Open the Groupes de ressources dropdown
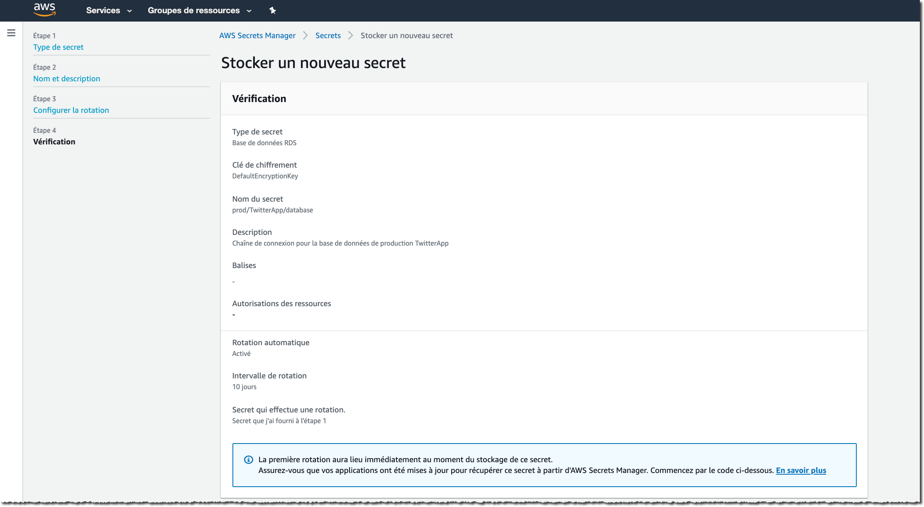 [x=199, y=10]
